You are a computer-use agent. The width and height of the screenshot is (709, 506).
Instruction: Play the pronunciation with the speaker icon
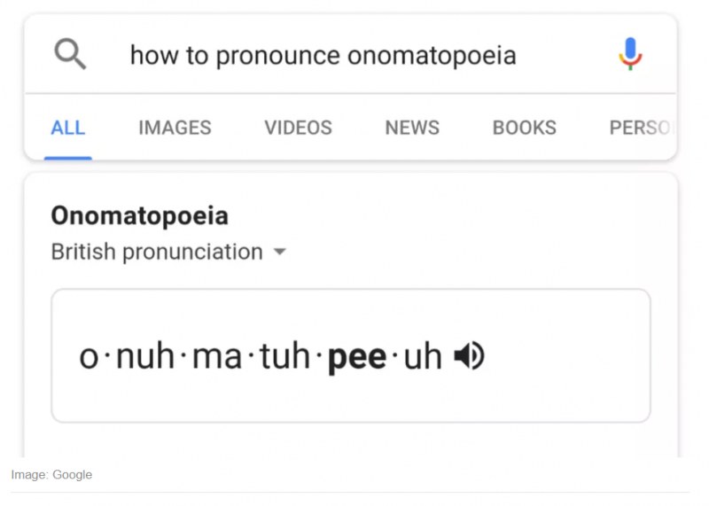pos(470,356)
